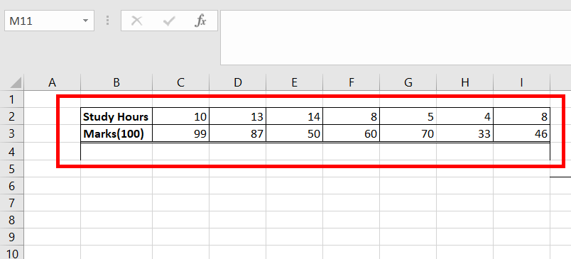
Task: Select column F header
Action: [351, 82]
